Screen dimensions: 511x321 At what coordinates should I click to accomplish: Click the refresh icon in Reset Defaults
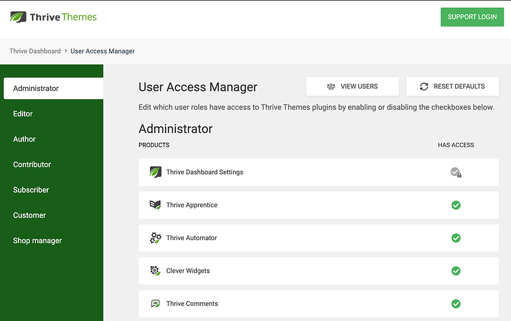click(x=424, y=86)
